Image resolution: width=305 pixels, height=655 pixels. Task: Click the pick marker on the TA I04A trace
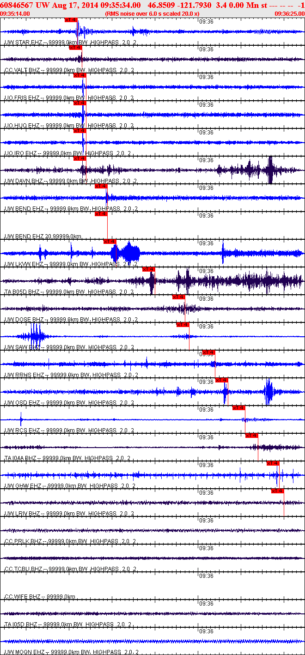coord(252,436)
